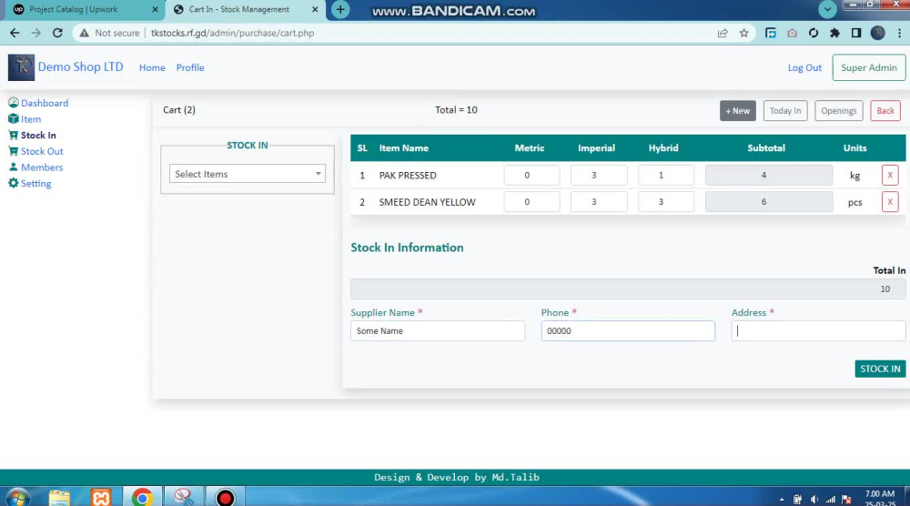Reload the current page
The height and width of the screenshot is (506, 910).
coord(57,33)
